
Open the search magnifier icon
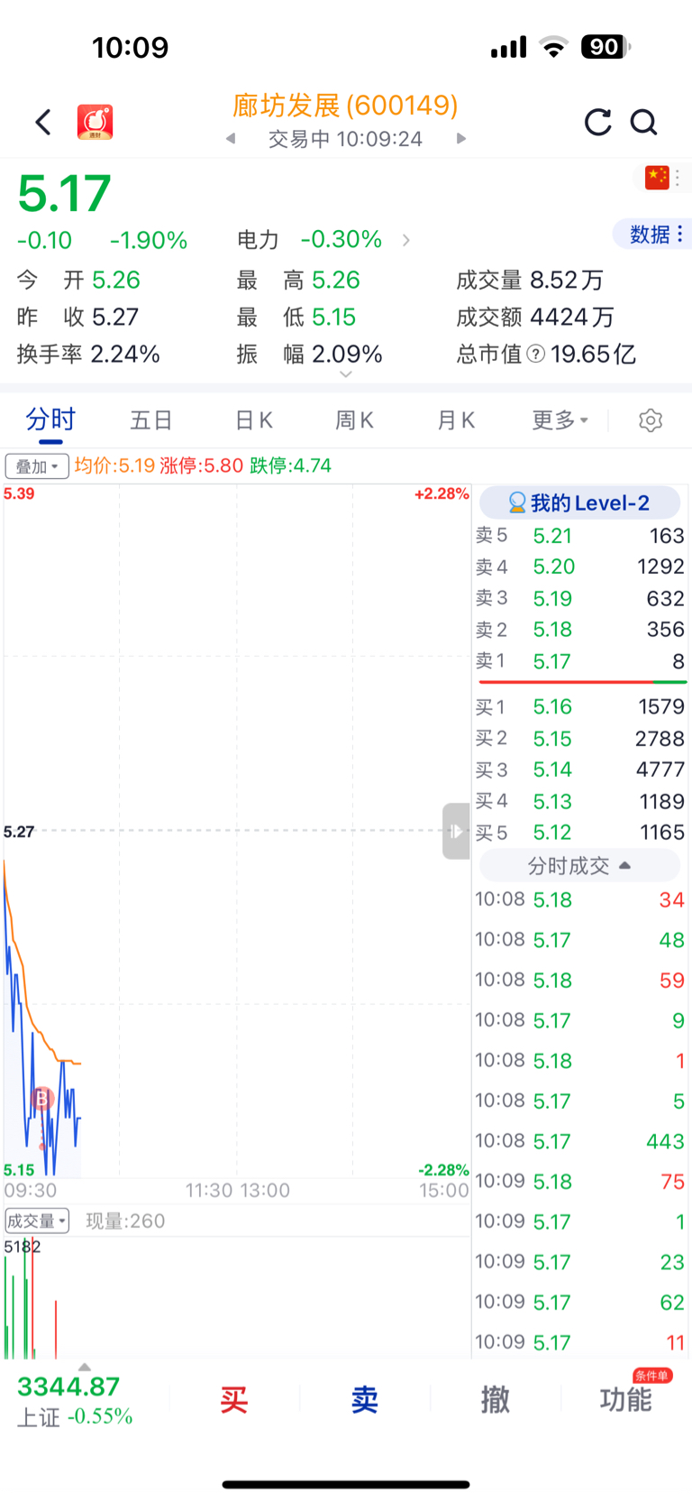[643, 122]
